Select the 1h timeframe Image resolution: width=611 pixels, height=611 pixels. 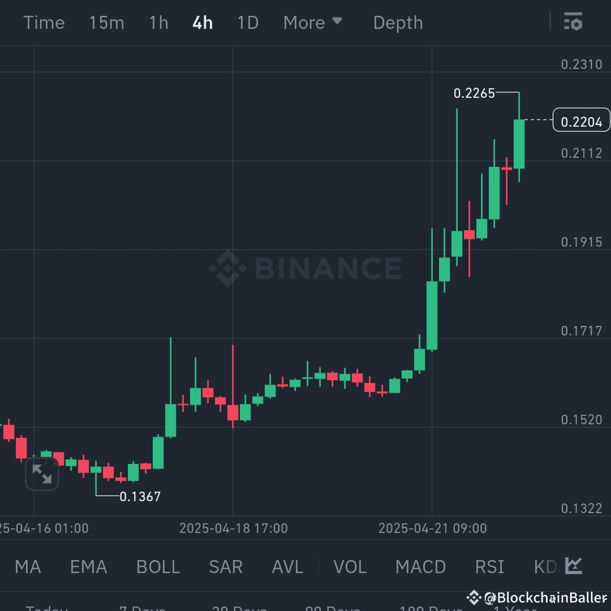click(x=158, y=22)
